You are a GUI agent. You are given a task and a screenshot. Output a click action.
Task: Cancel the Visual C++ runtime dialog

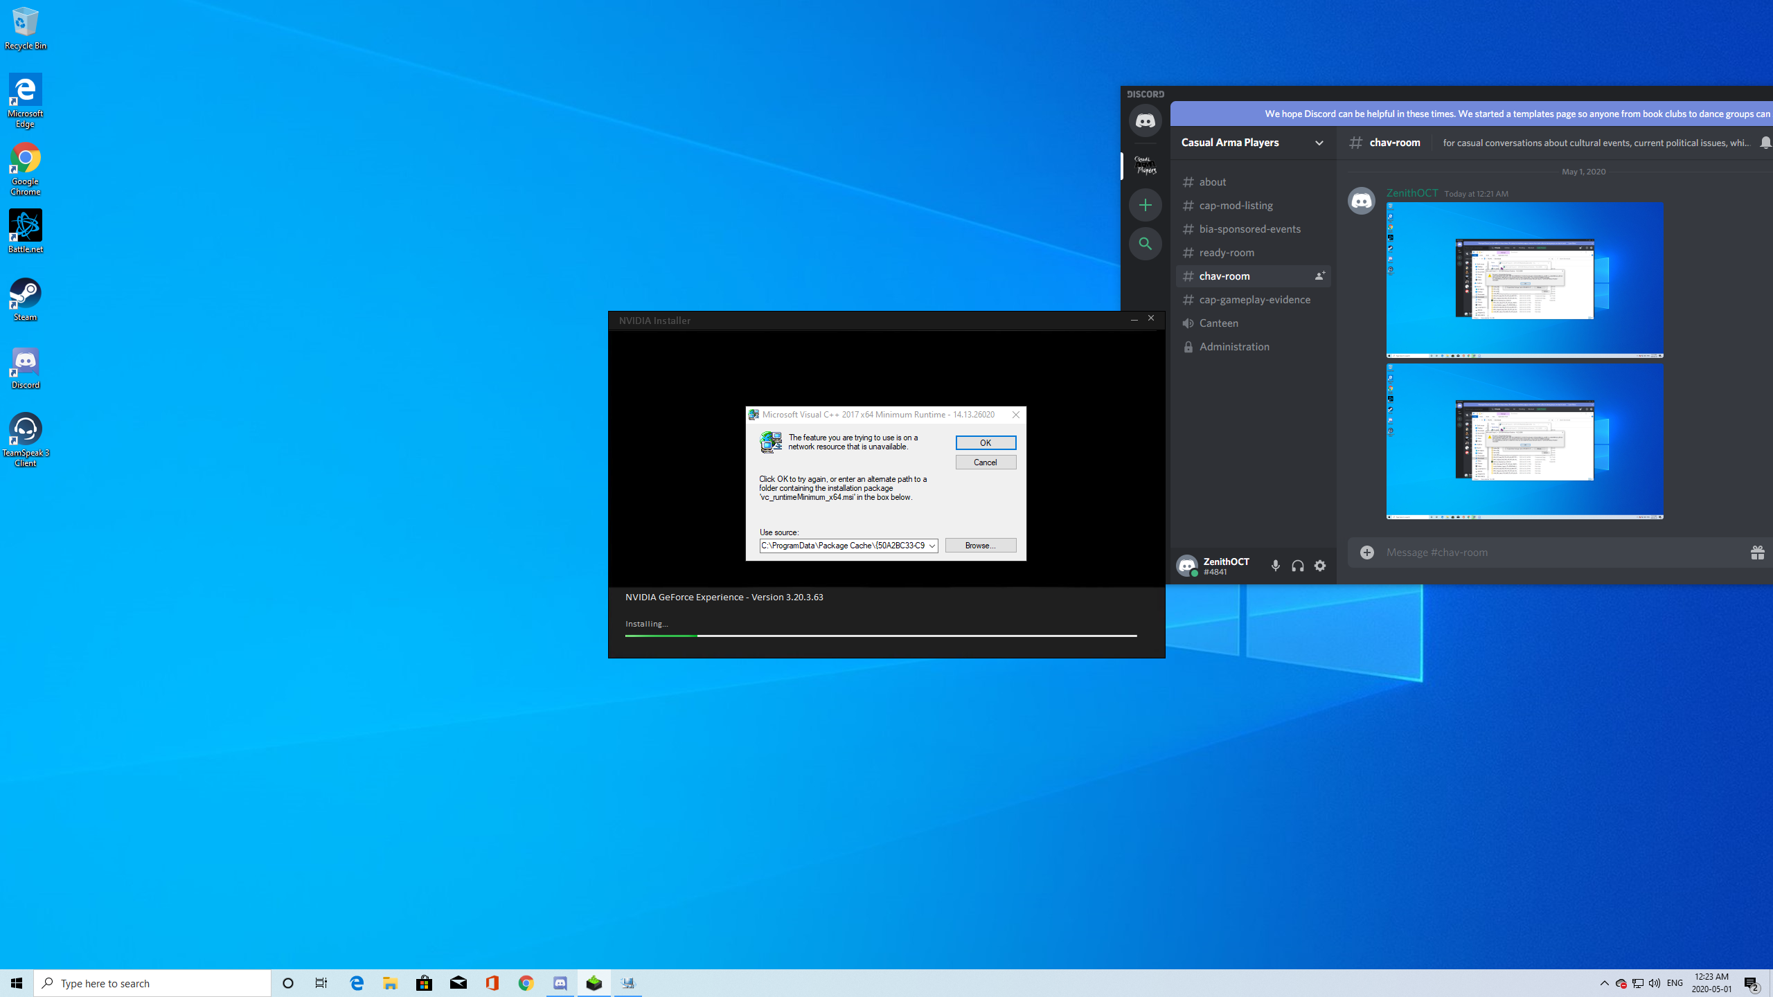point(986,462)
